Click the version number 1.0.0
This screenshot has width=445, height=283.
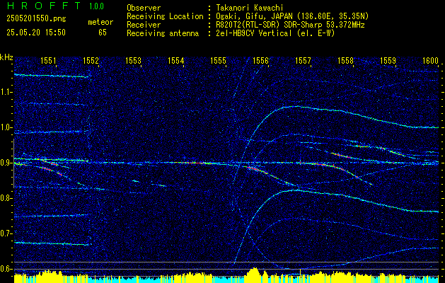[97, 6]
